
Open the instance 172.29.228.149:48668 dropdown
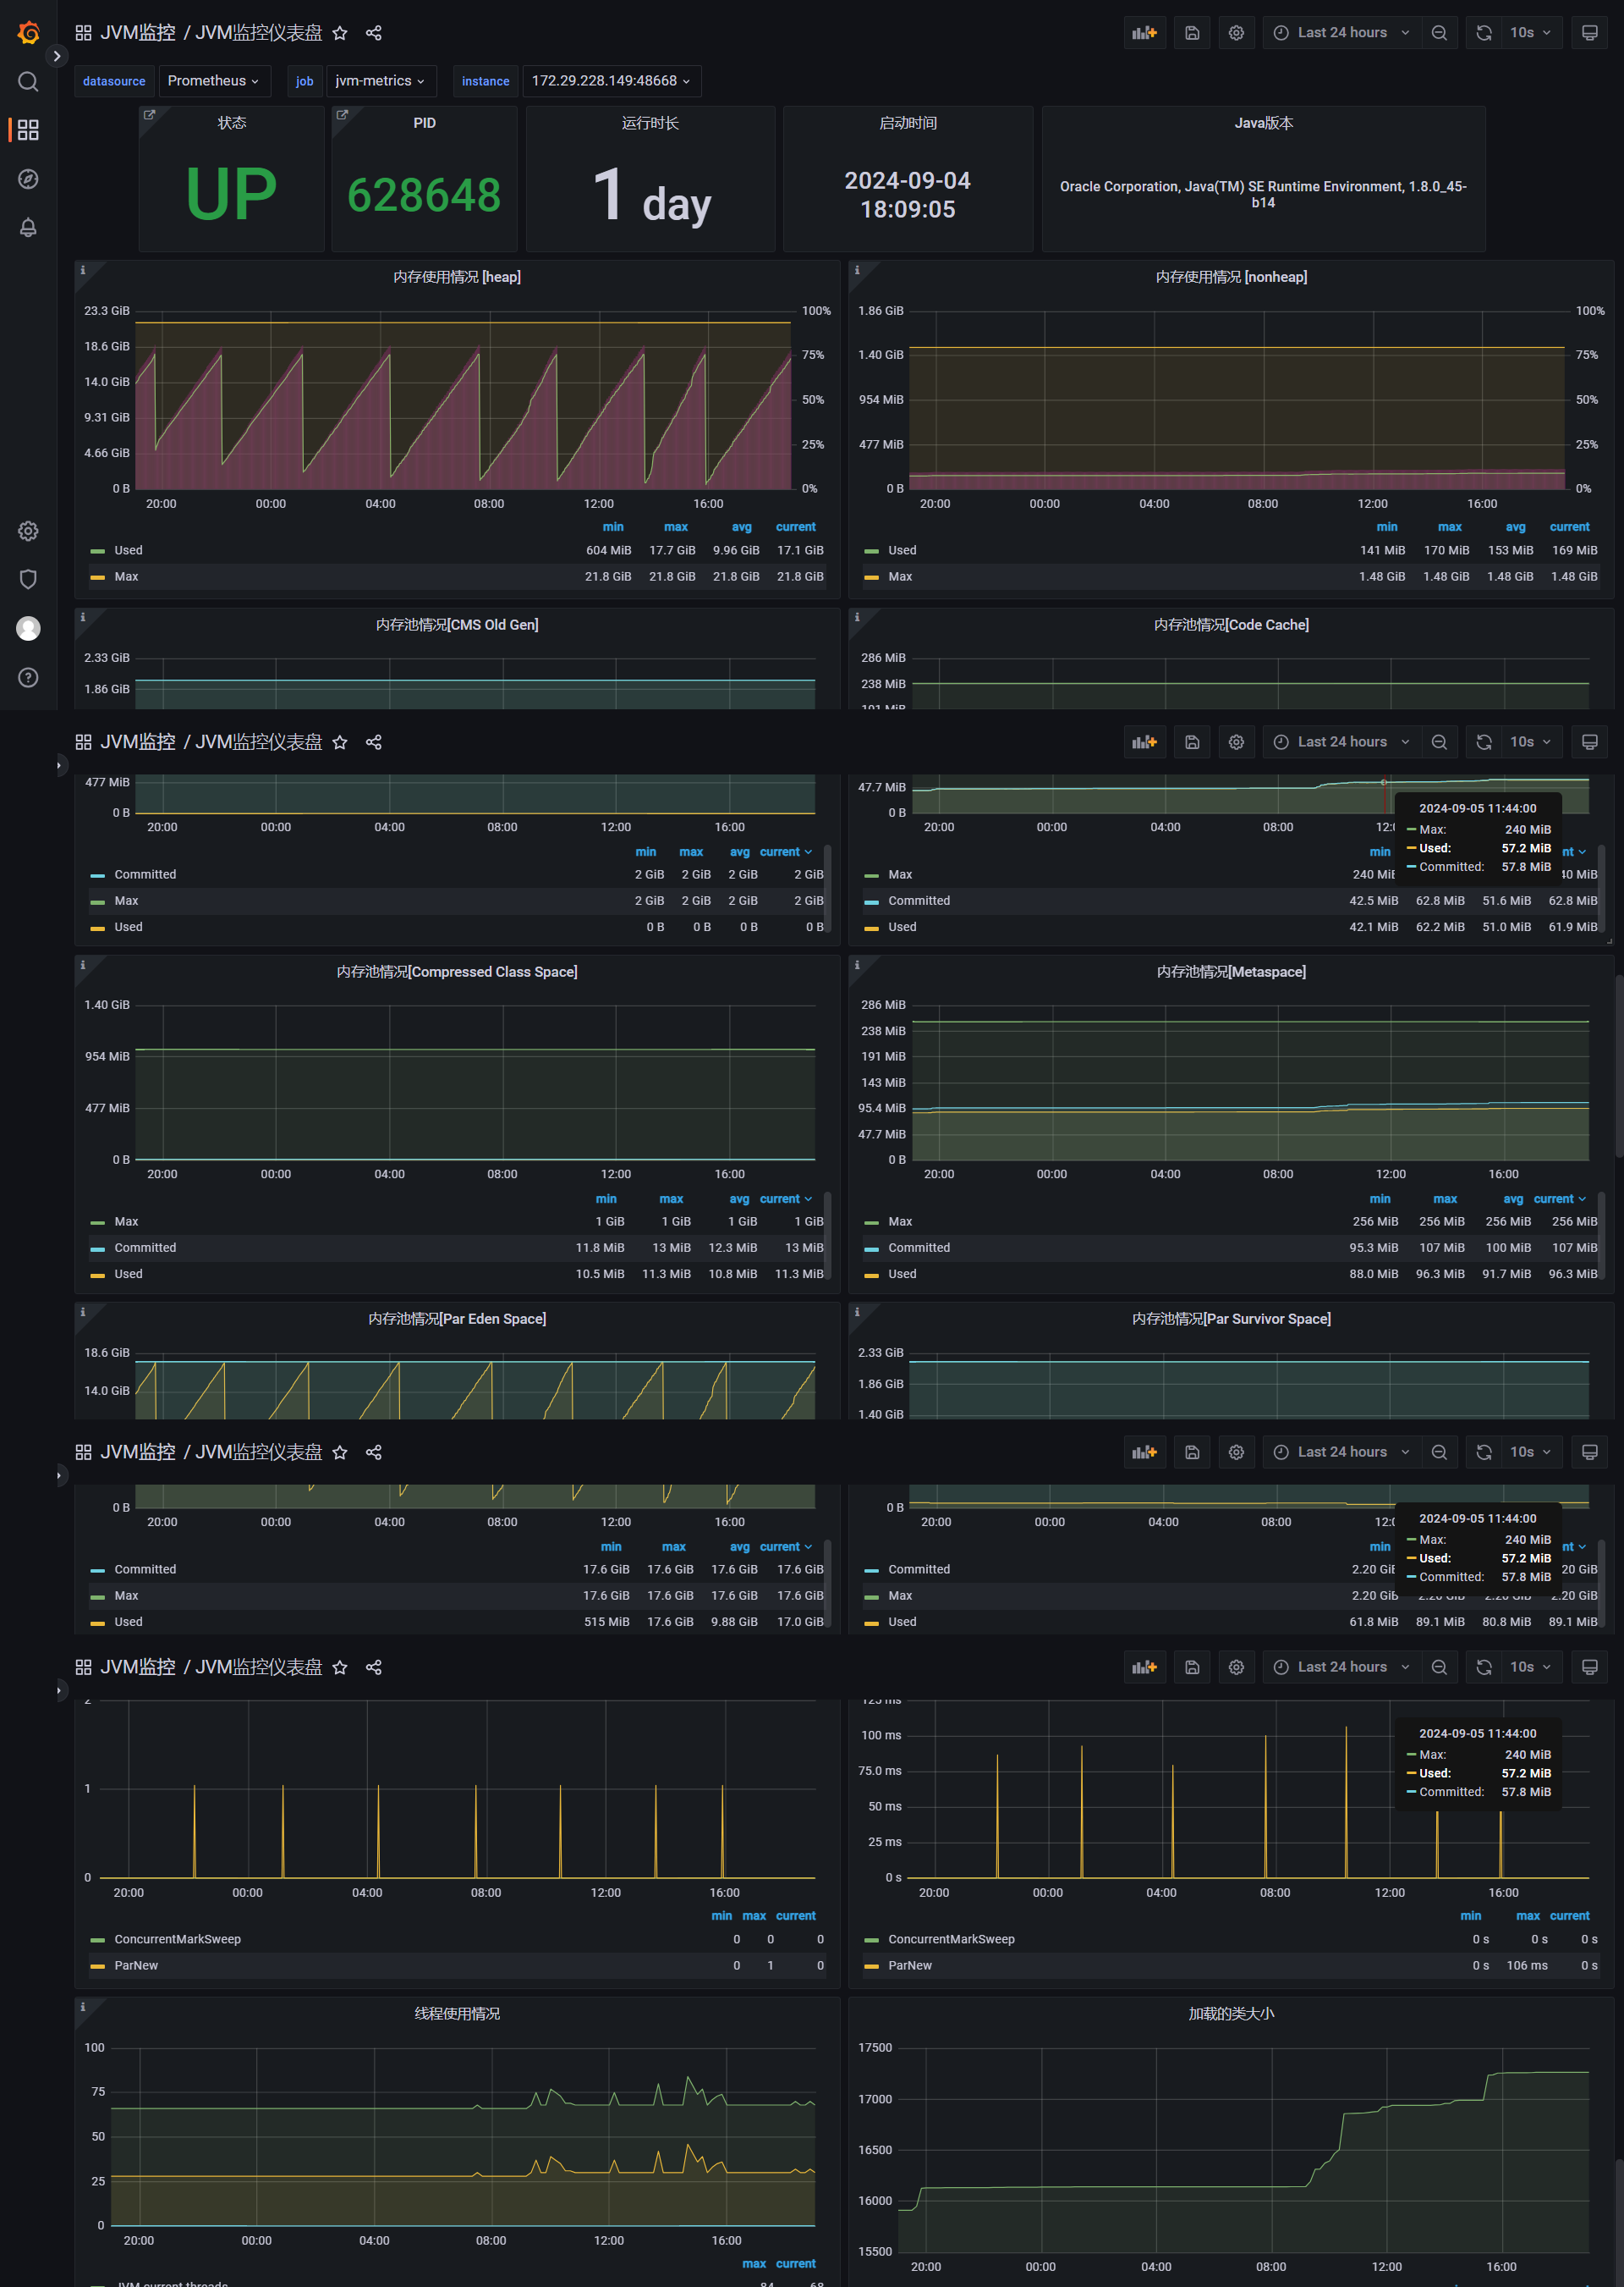(611, 81)
